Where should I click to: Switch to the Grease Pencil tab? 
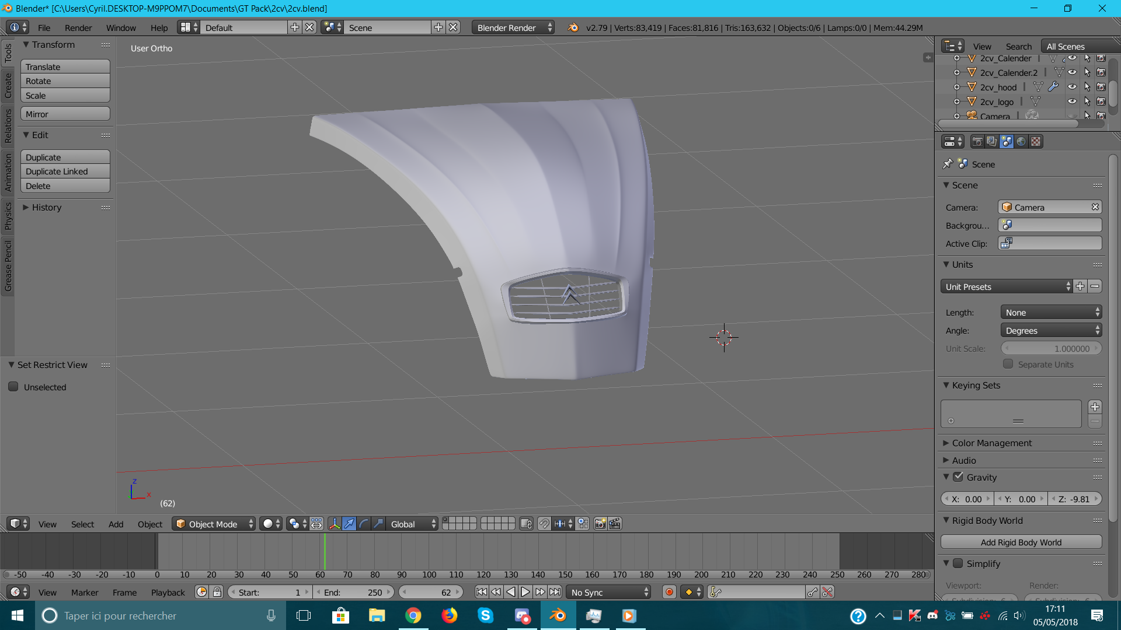pos(8,265)
